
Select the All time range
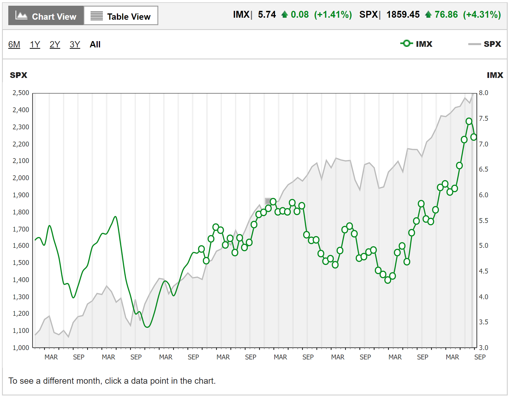pos(95,45)
